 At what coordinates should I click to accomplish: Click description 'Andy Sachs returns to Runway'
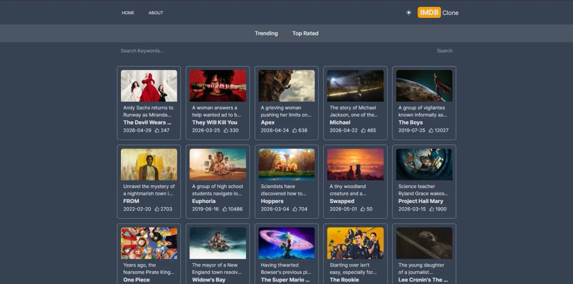(149, 111)
